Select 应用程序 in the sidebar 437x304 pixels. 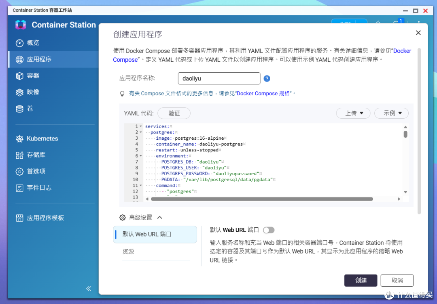53,59
